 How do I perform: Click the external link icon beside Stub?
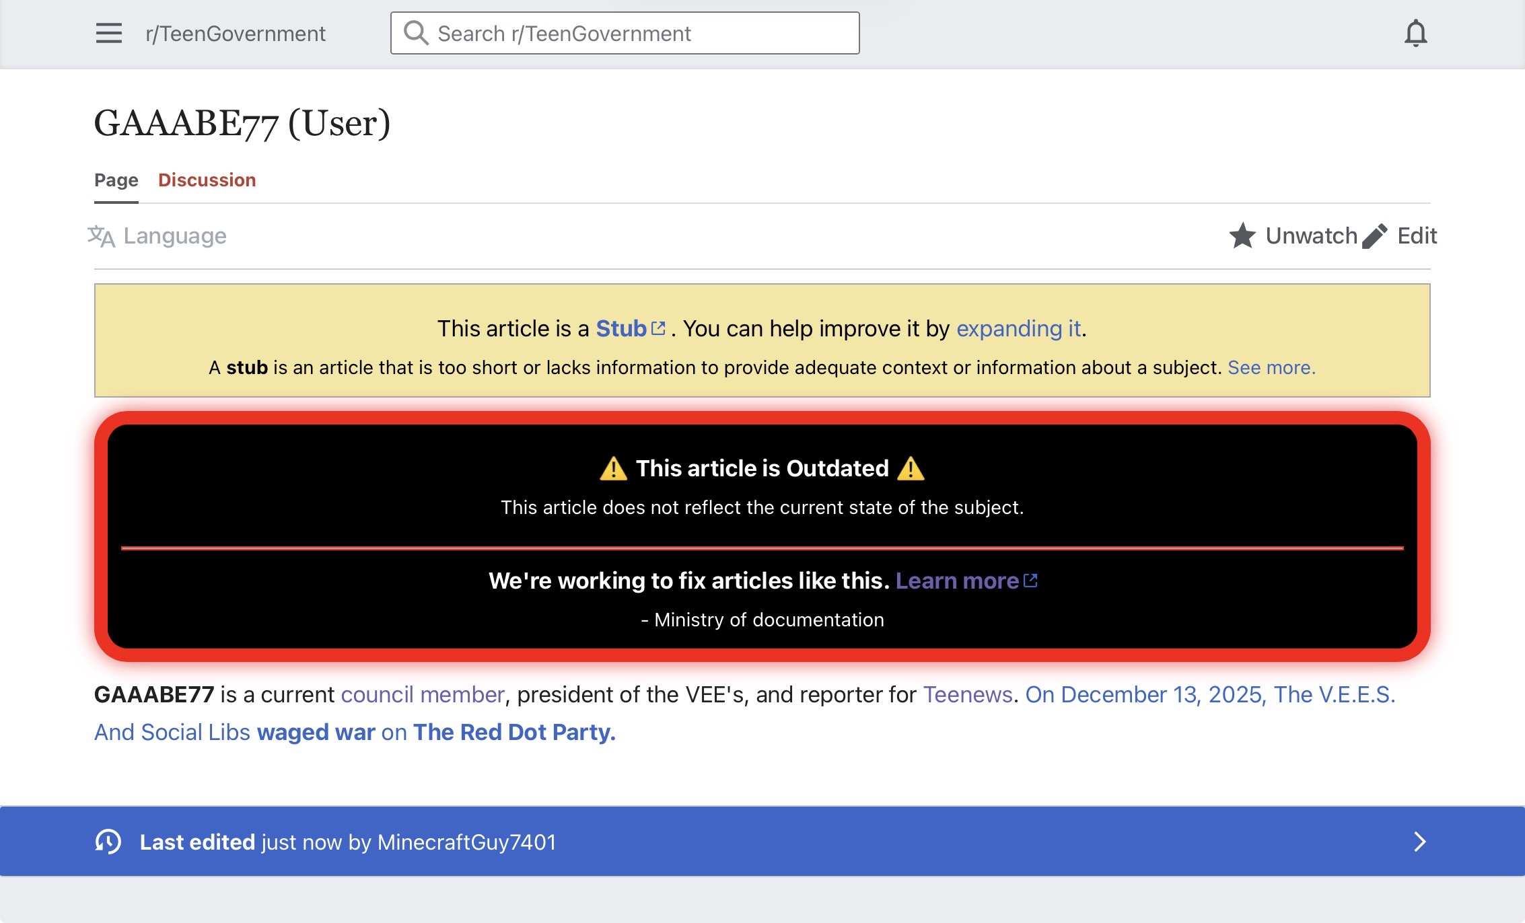tap(658, 328)
